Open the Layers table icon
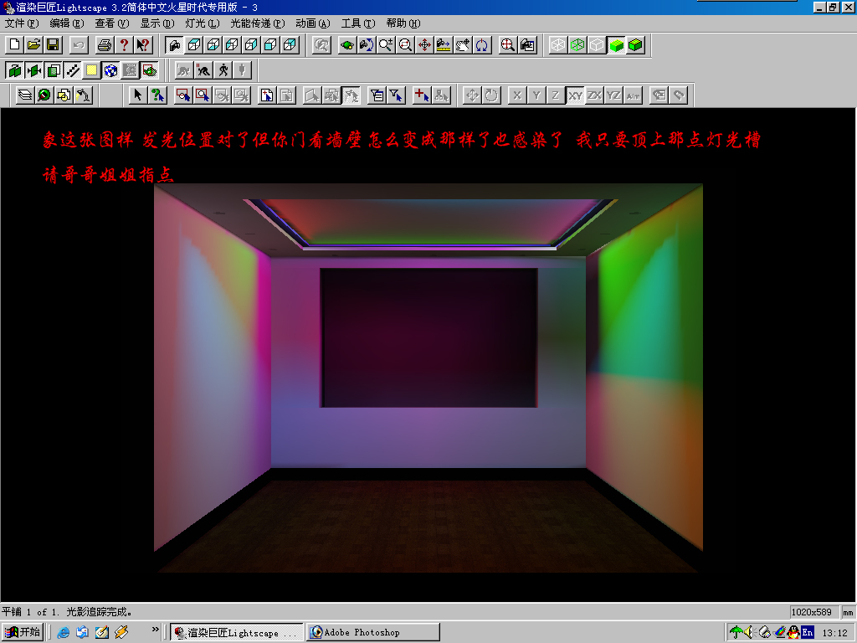The height and width of the screenshot is (643, 857). (25, 95)
